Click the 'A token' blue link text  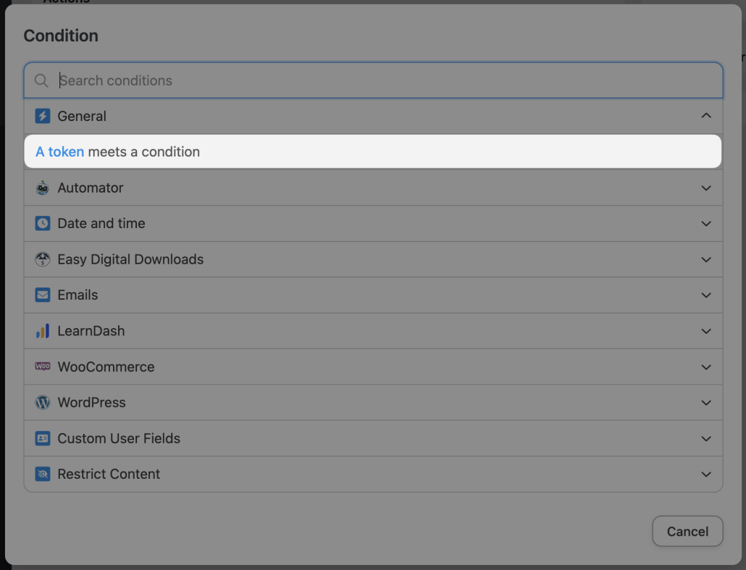(x=59, y=151)
